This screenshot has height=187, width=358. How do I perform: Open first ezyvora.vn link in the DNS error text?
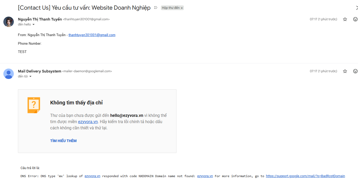tap(92, 176)
